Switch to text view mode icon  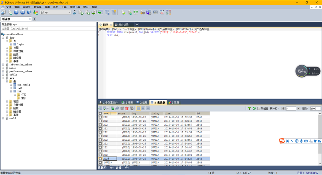148,108
